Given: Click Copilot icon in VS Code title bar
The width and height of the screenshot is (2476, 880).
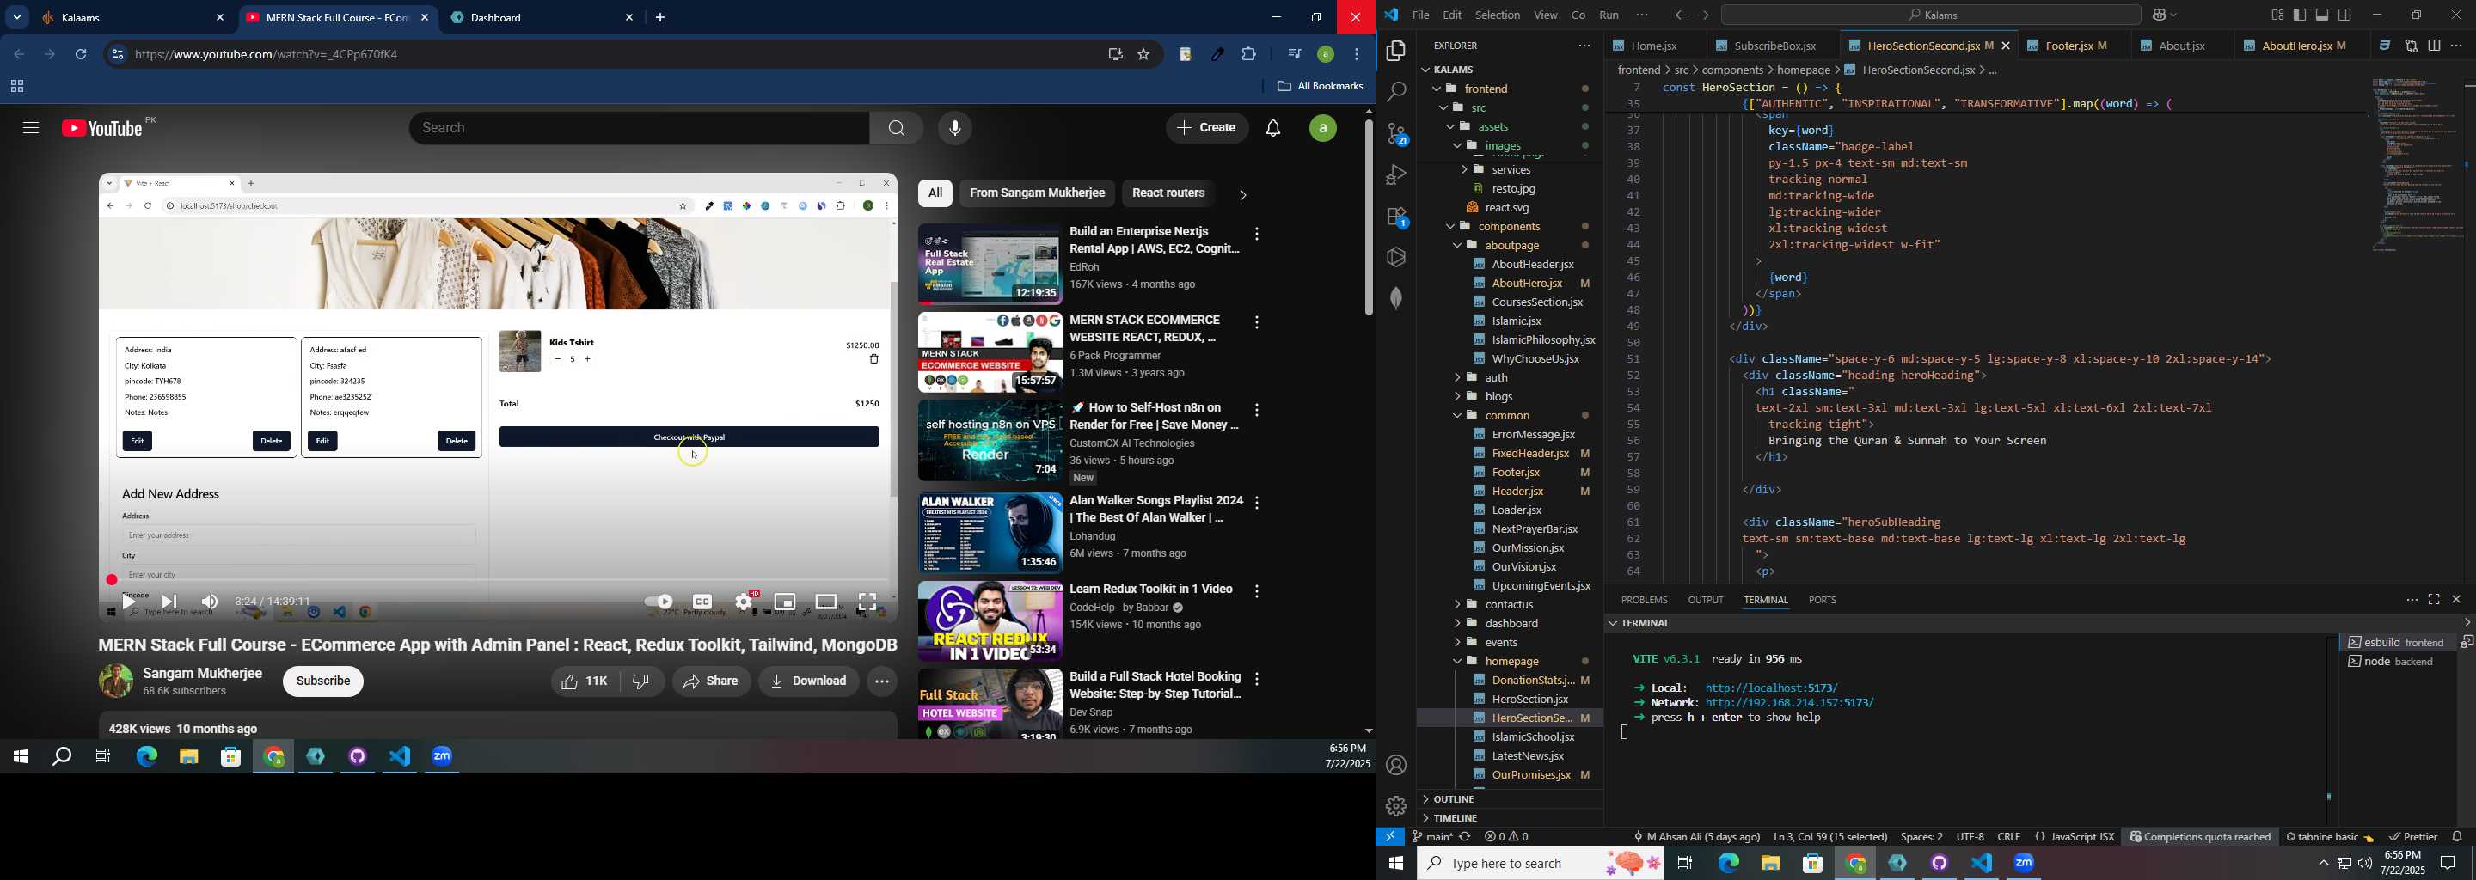Looking at the screenshot, I should [2159, 15].
